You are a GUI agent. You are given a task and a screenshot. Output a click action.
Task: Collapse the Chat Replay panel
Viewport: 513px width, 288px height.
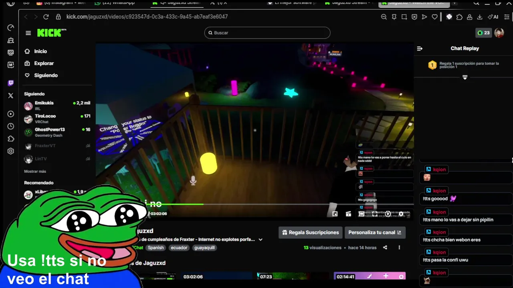[x=420, y=48]
